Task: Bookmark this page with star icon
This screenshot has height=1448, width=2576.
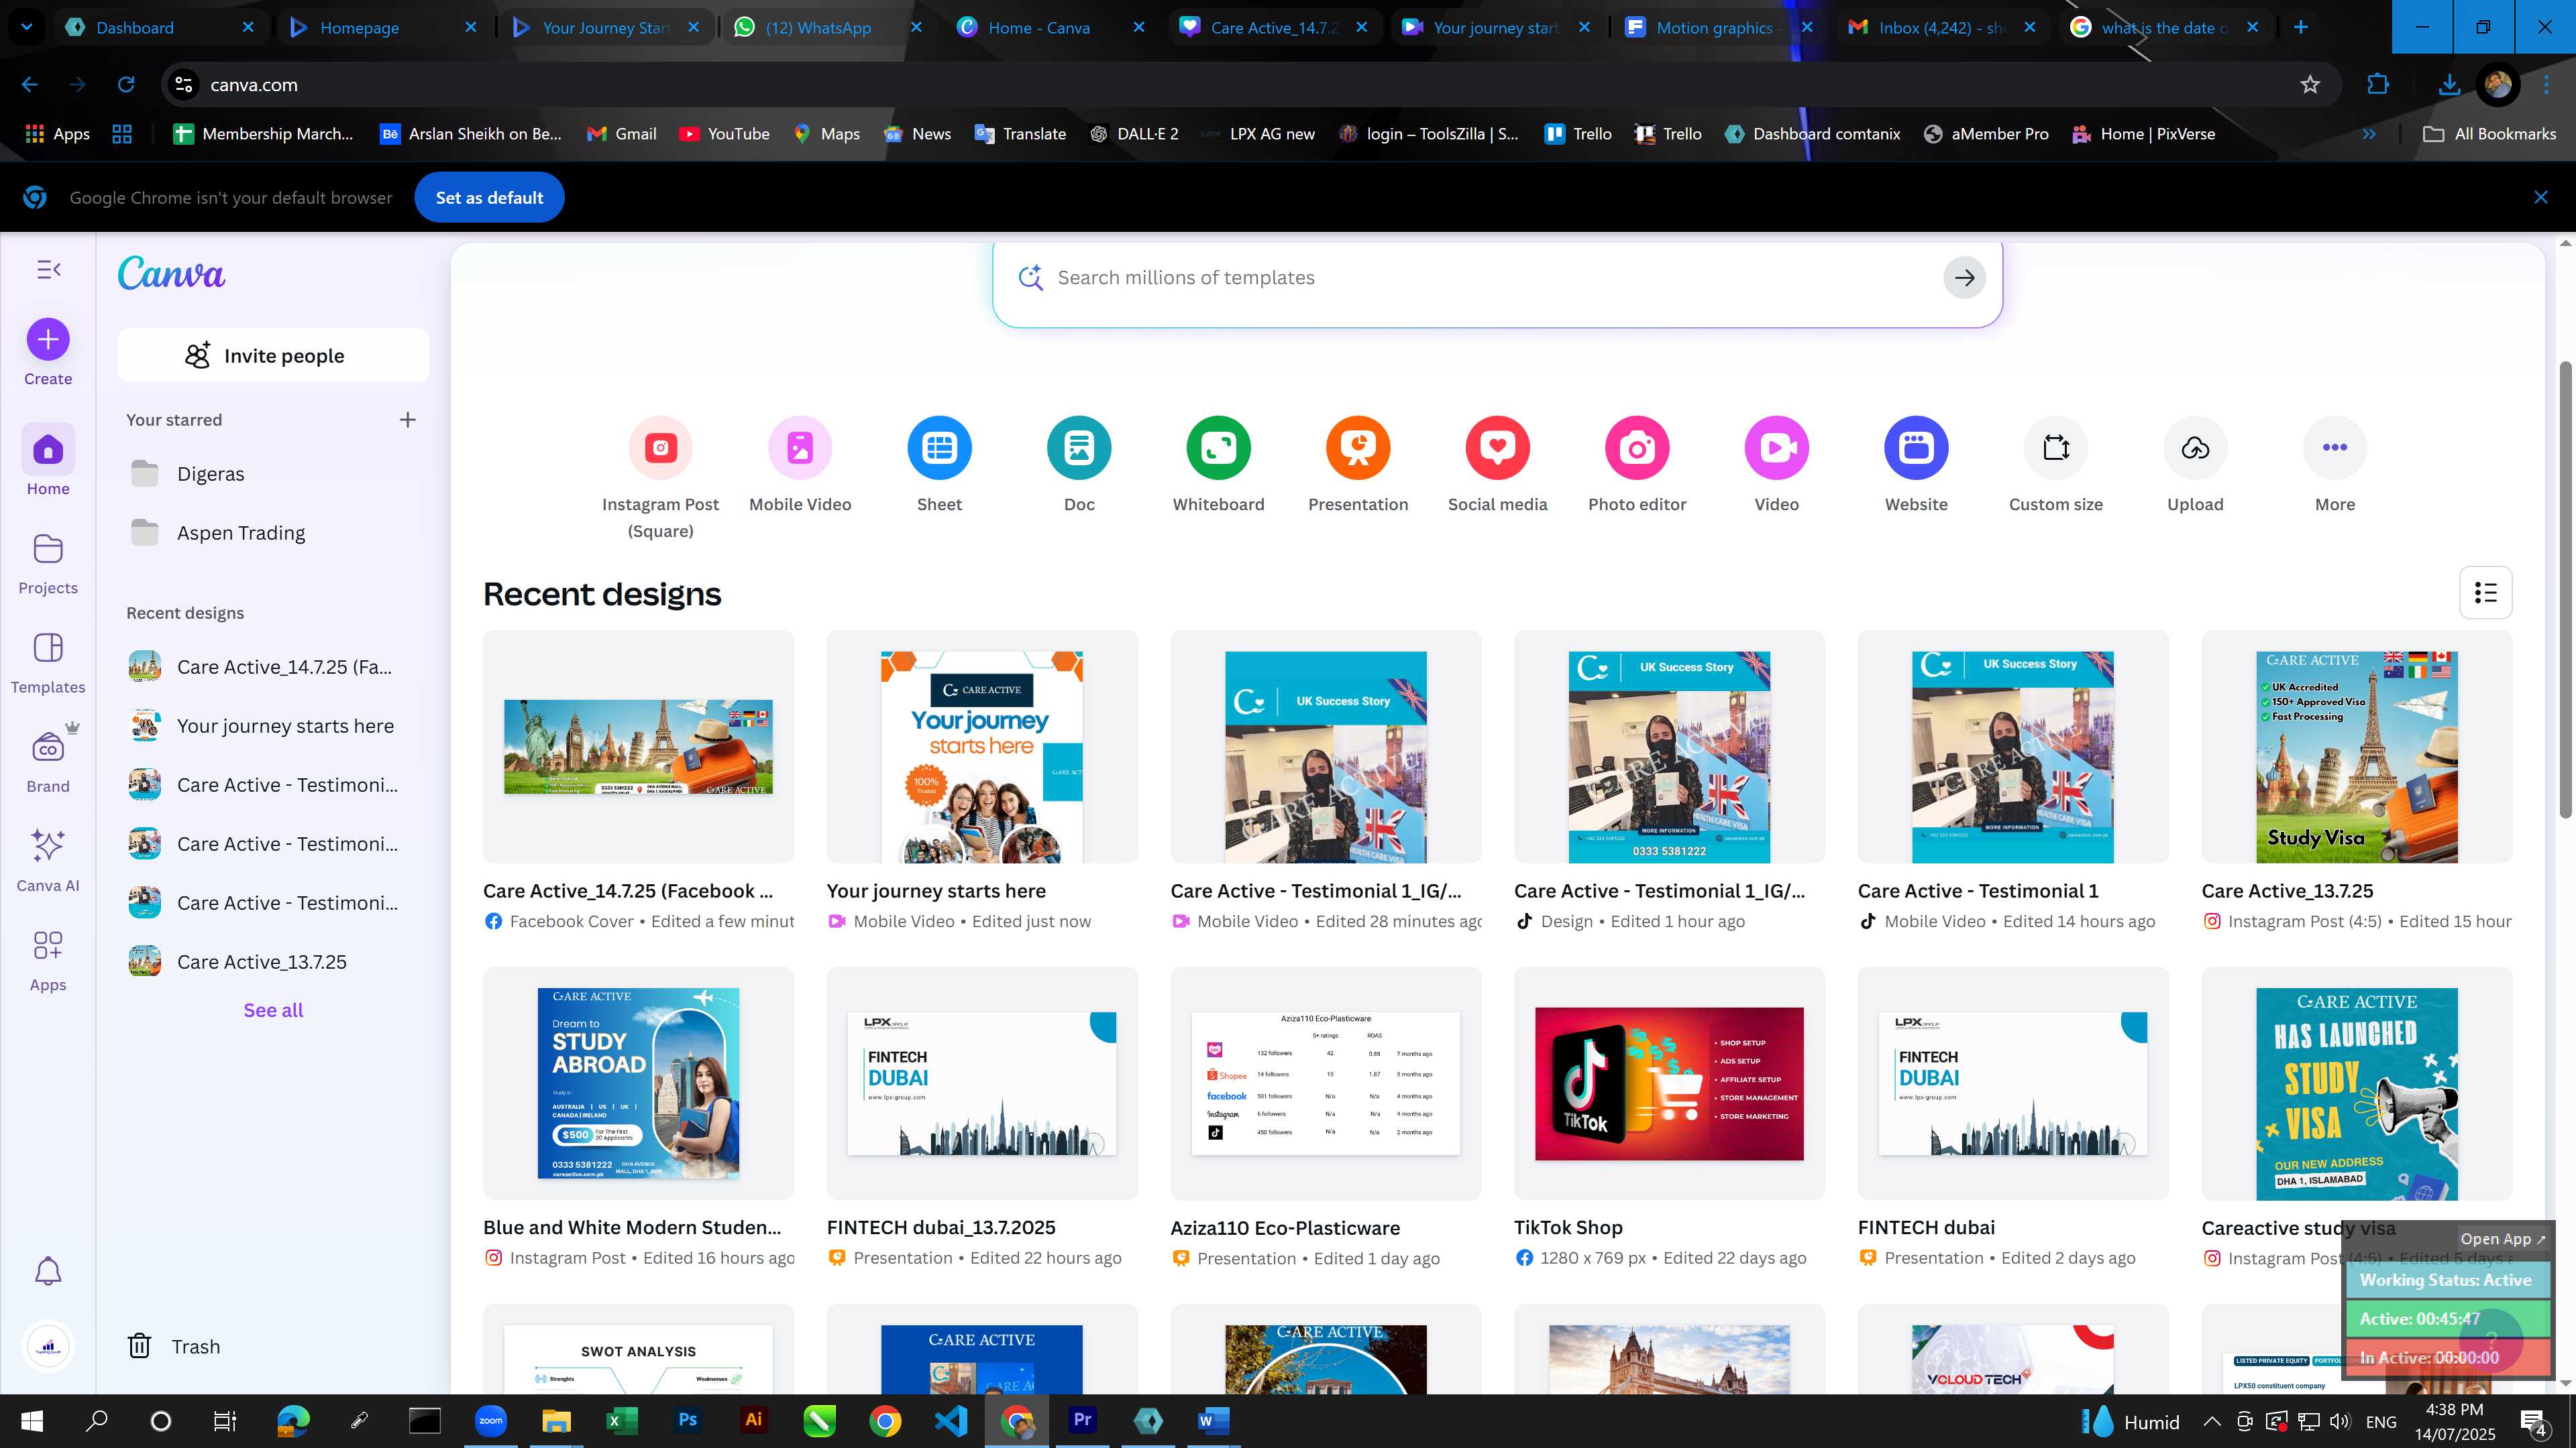Action: [x=2310, y=85]
